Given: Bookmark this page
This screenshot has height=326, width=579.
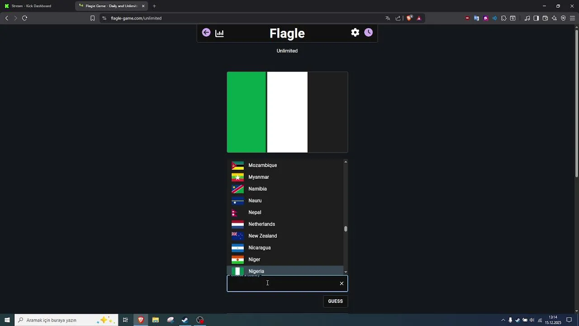Looking at the screenshot, I should point(92,18).
